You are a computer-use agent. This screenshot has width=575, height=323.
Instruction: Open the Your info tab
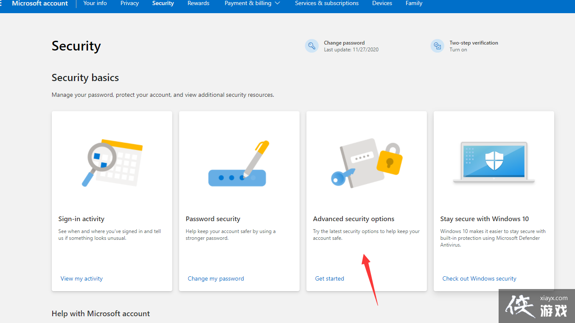pos(95,3)
